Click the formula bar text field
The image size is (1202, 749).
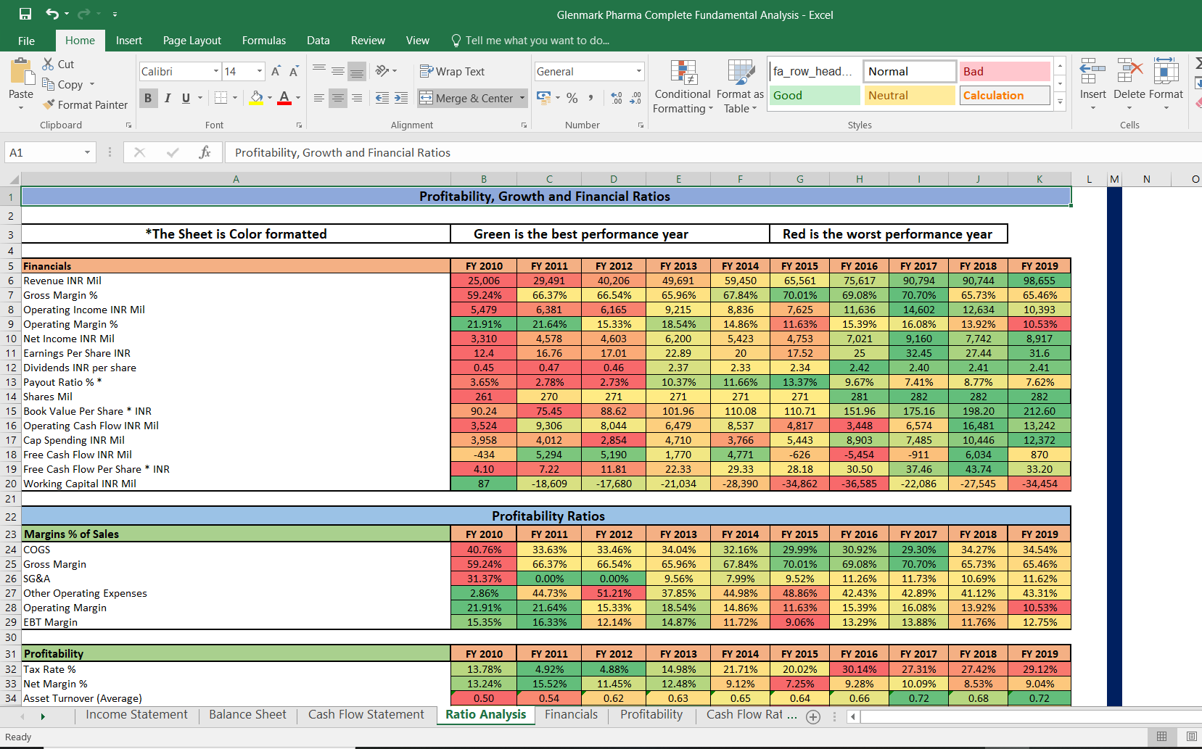[x=713, y=152]
